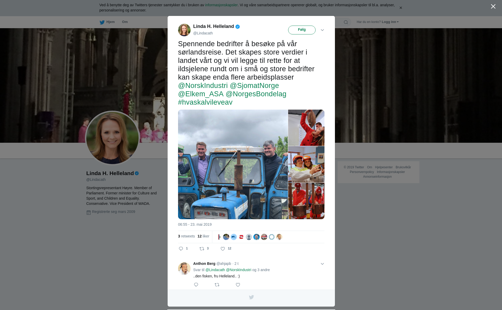Like Anthon Berg's reply
The width and height of the screenshot is (502, 310).
238,285
